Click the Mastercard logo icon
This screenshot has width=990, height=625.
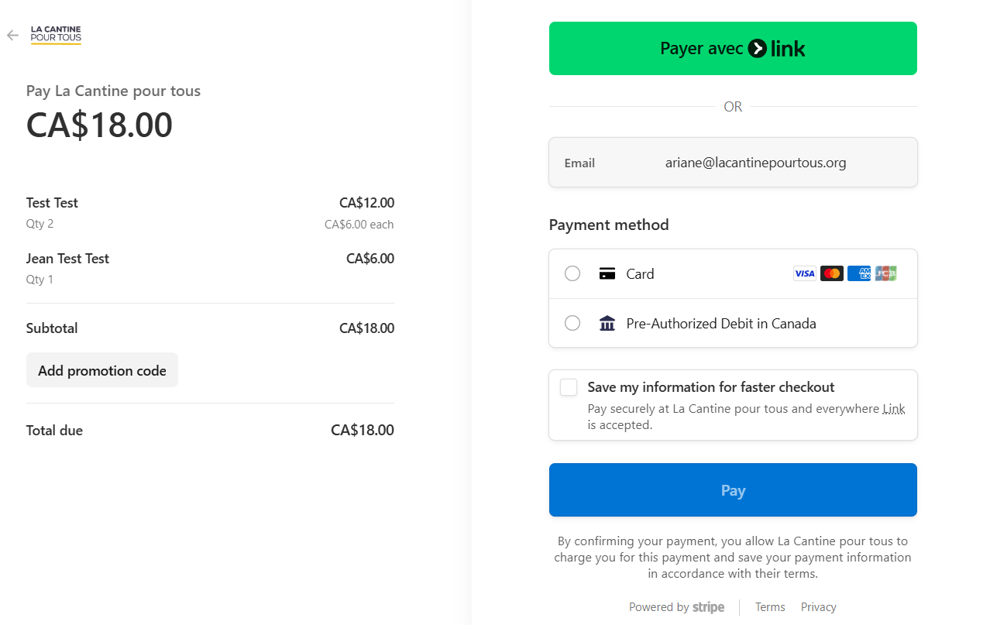(831, 273)
